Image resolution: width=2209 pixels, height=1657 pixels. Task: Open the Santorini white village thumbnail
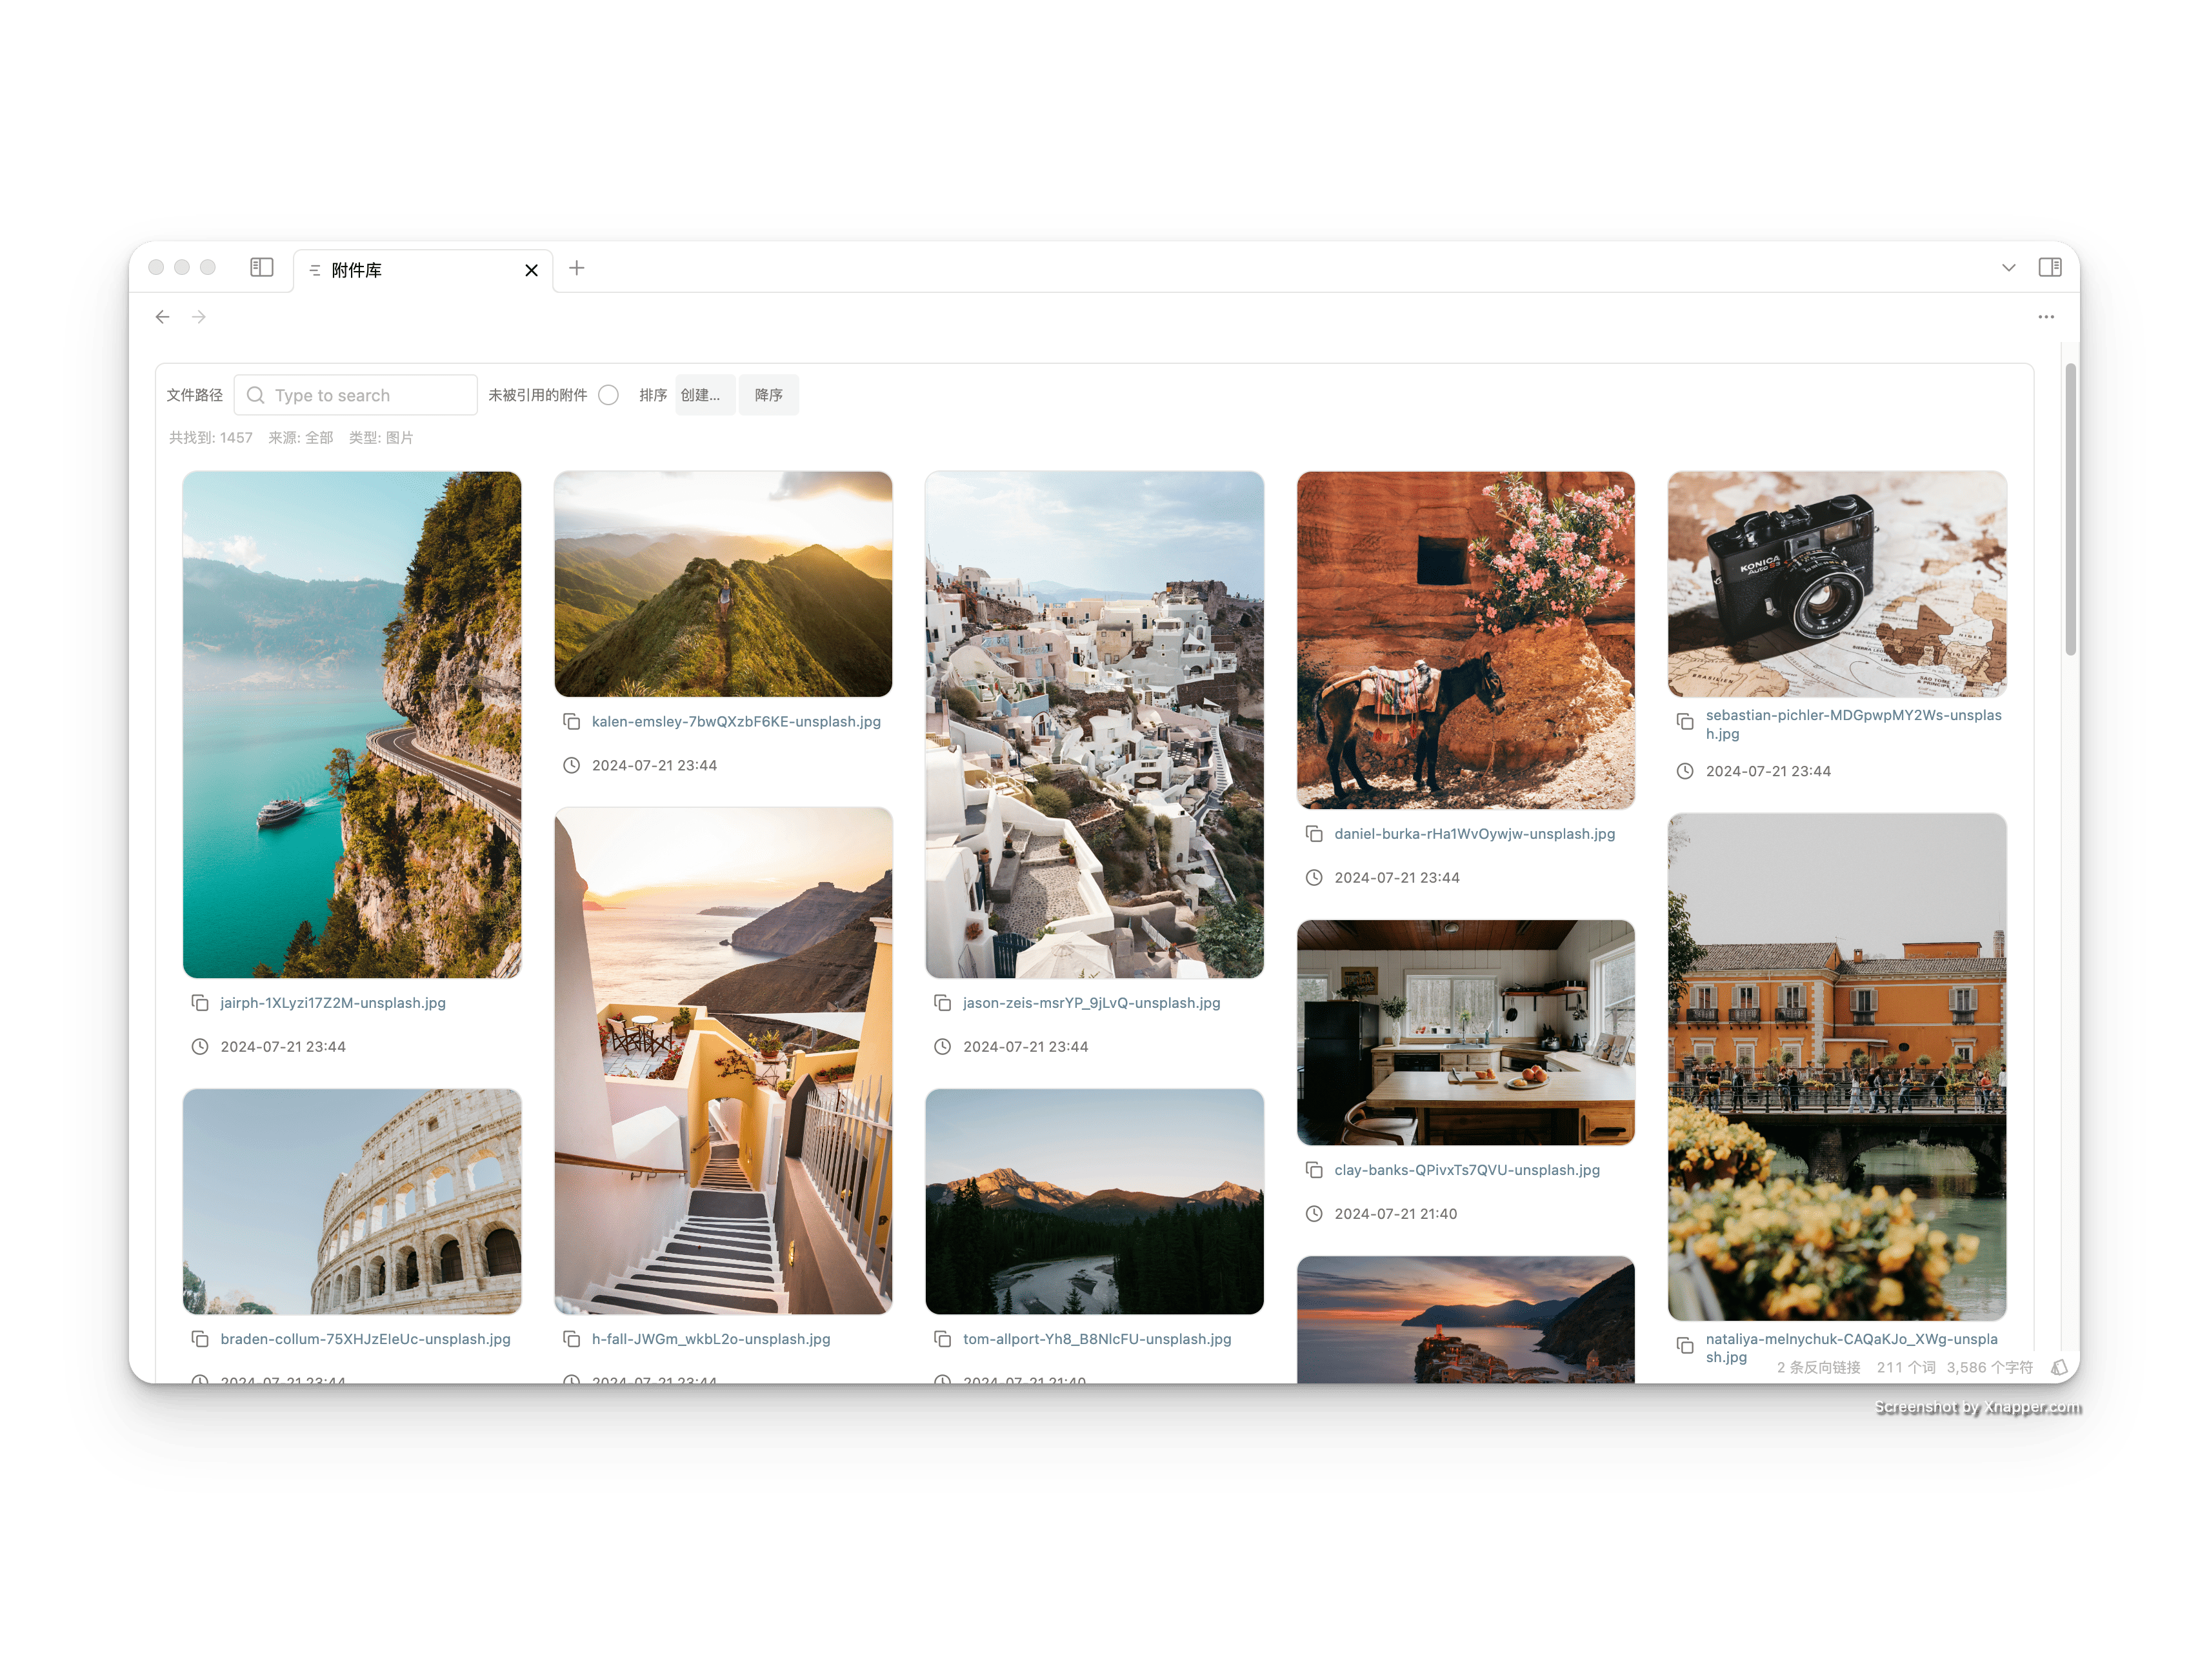coord(1095,724)
